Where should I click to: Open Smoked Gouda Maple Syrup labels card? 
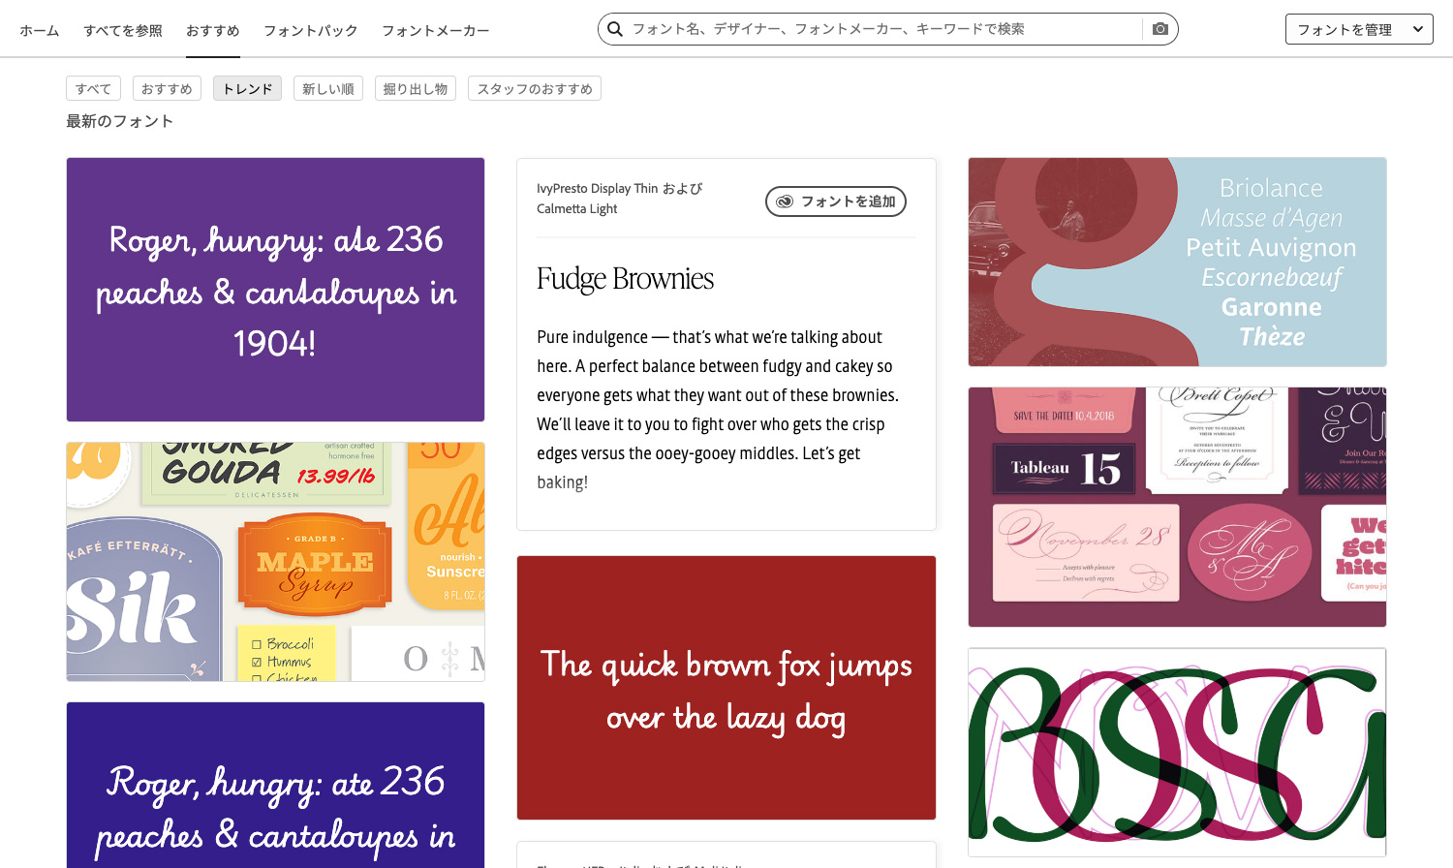[275, 562]
